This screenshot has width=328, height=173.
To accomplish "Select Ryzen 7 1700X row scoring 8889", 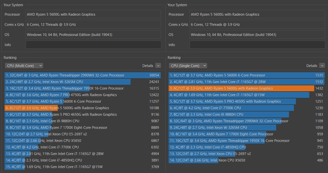I will tap(83, 128).
